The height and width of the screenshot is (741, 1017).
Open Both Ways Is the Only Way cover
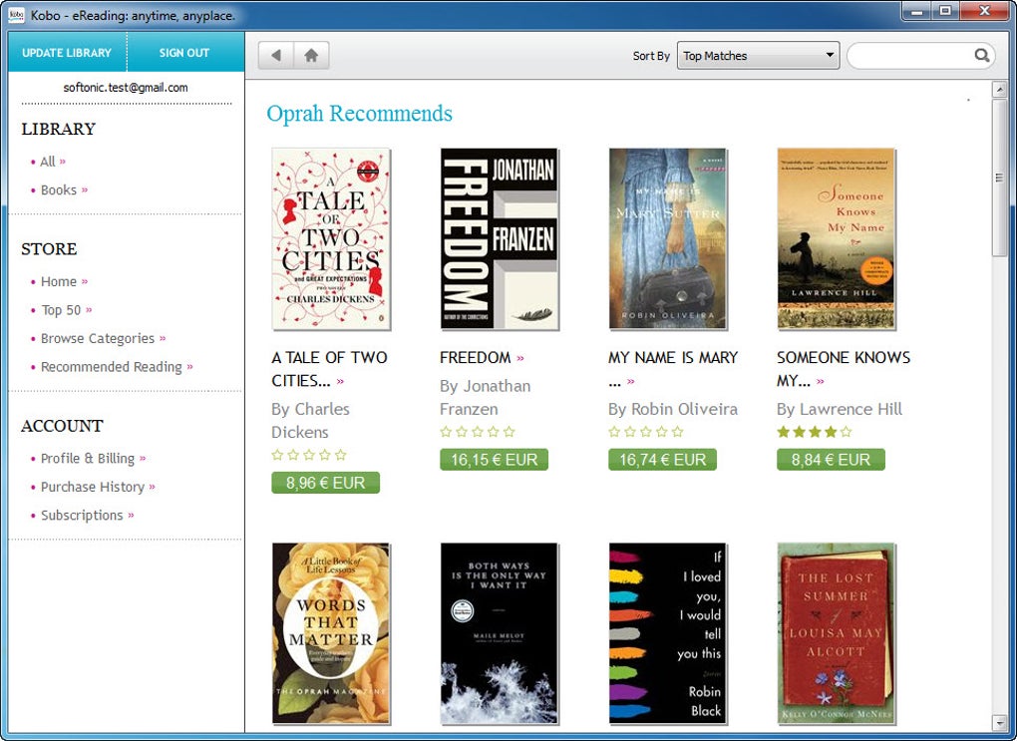click(500, 634)
